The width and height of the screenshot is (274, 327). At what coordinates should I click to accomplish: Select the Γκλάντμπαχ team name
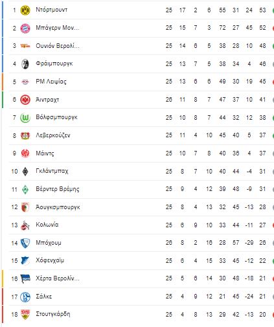pos(52,171)
